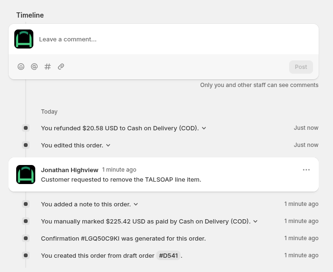Click the emoji smiley icon
This screenshot has height=272, width=333.
(x=21, y=67)
